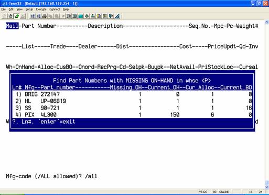Image resolution: width=269 pixels, height=195 pixels.
Task: Click the E-Term32 title bar application icon
Action: pyautogui.click(x=3, y=3)
